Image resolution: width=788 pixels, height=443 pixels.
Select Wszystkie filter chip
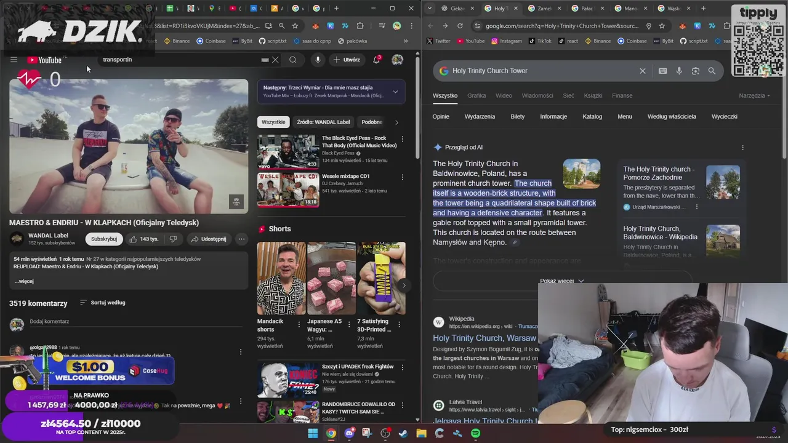tap(273, 122)
